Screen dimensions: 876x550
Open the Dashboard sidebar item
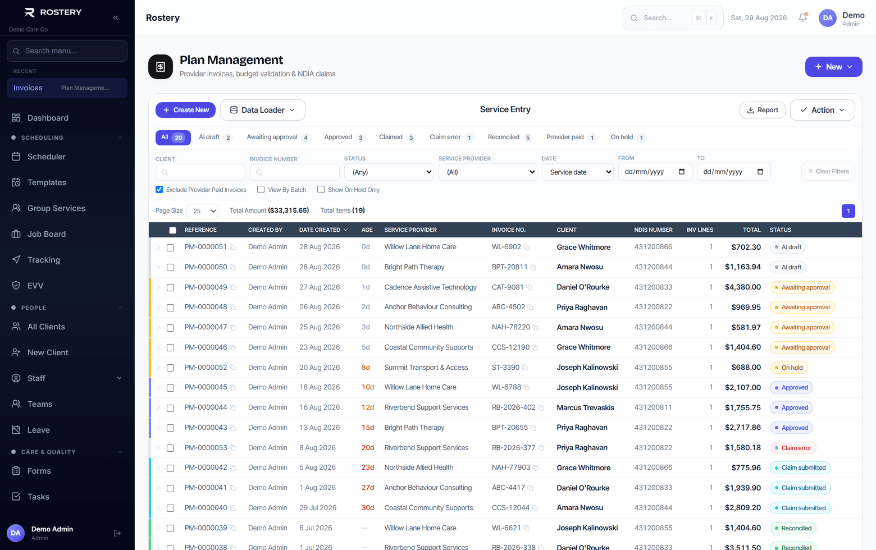click(x=67, y=118)
